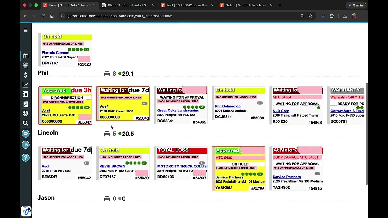Go back with browser back arrow
Screen dimensions: 388x218
25,16
